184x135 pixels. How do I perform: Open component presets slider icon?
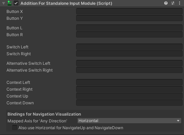click(x=173, y=3)
